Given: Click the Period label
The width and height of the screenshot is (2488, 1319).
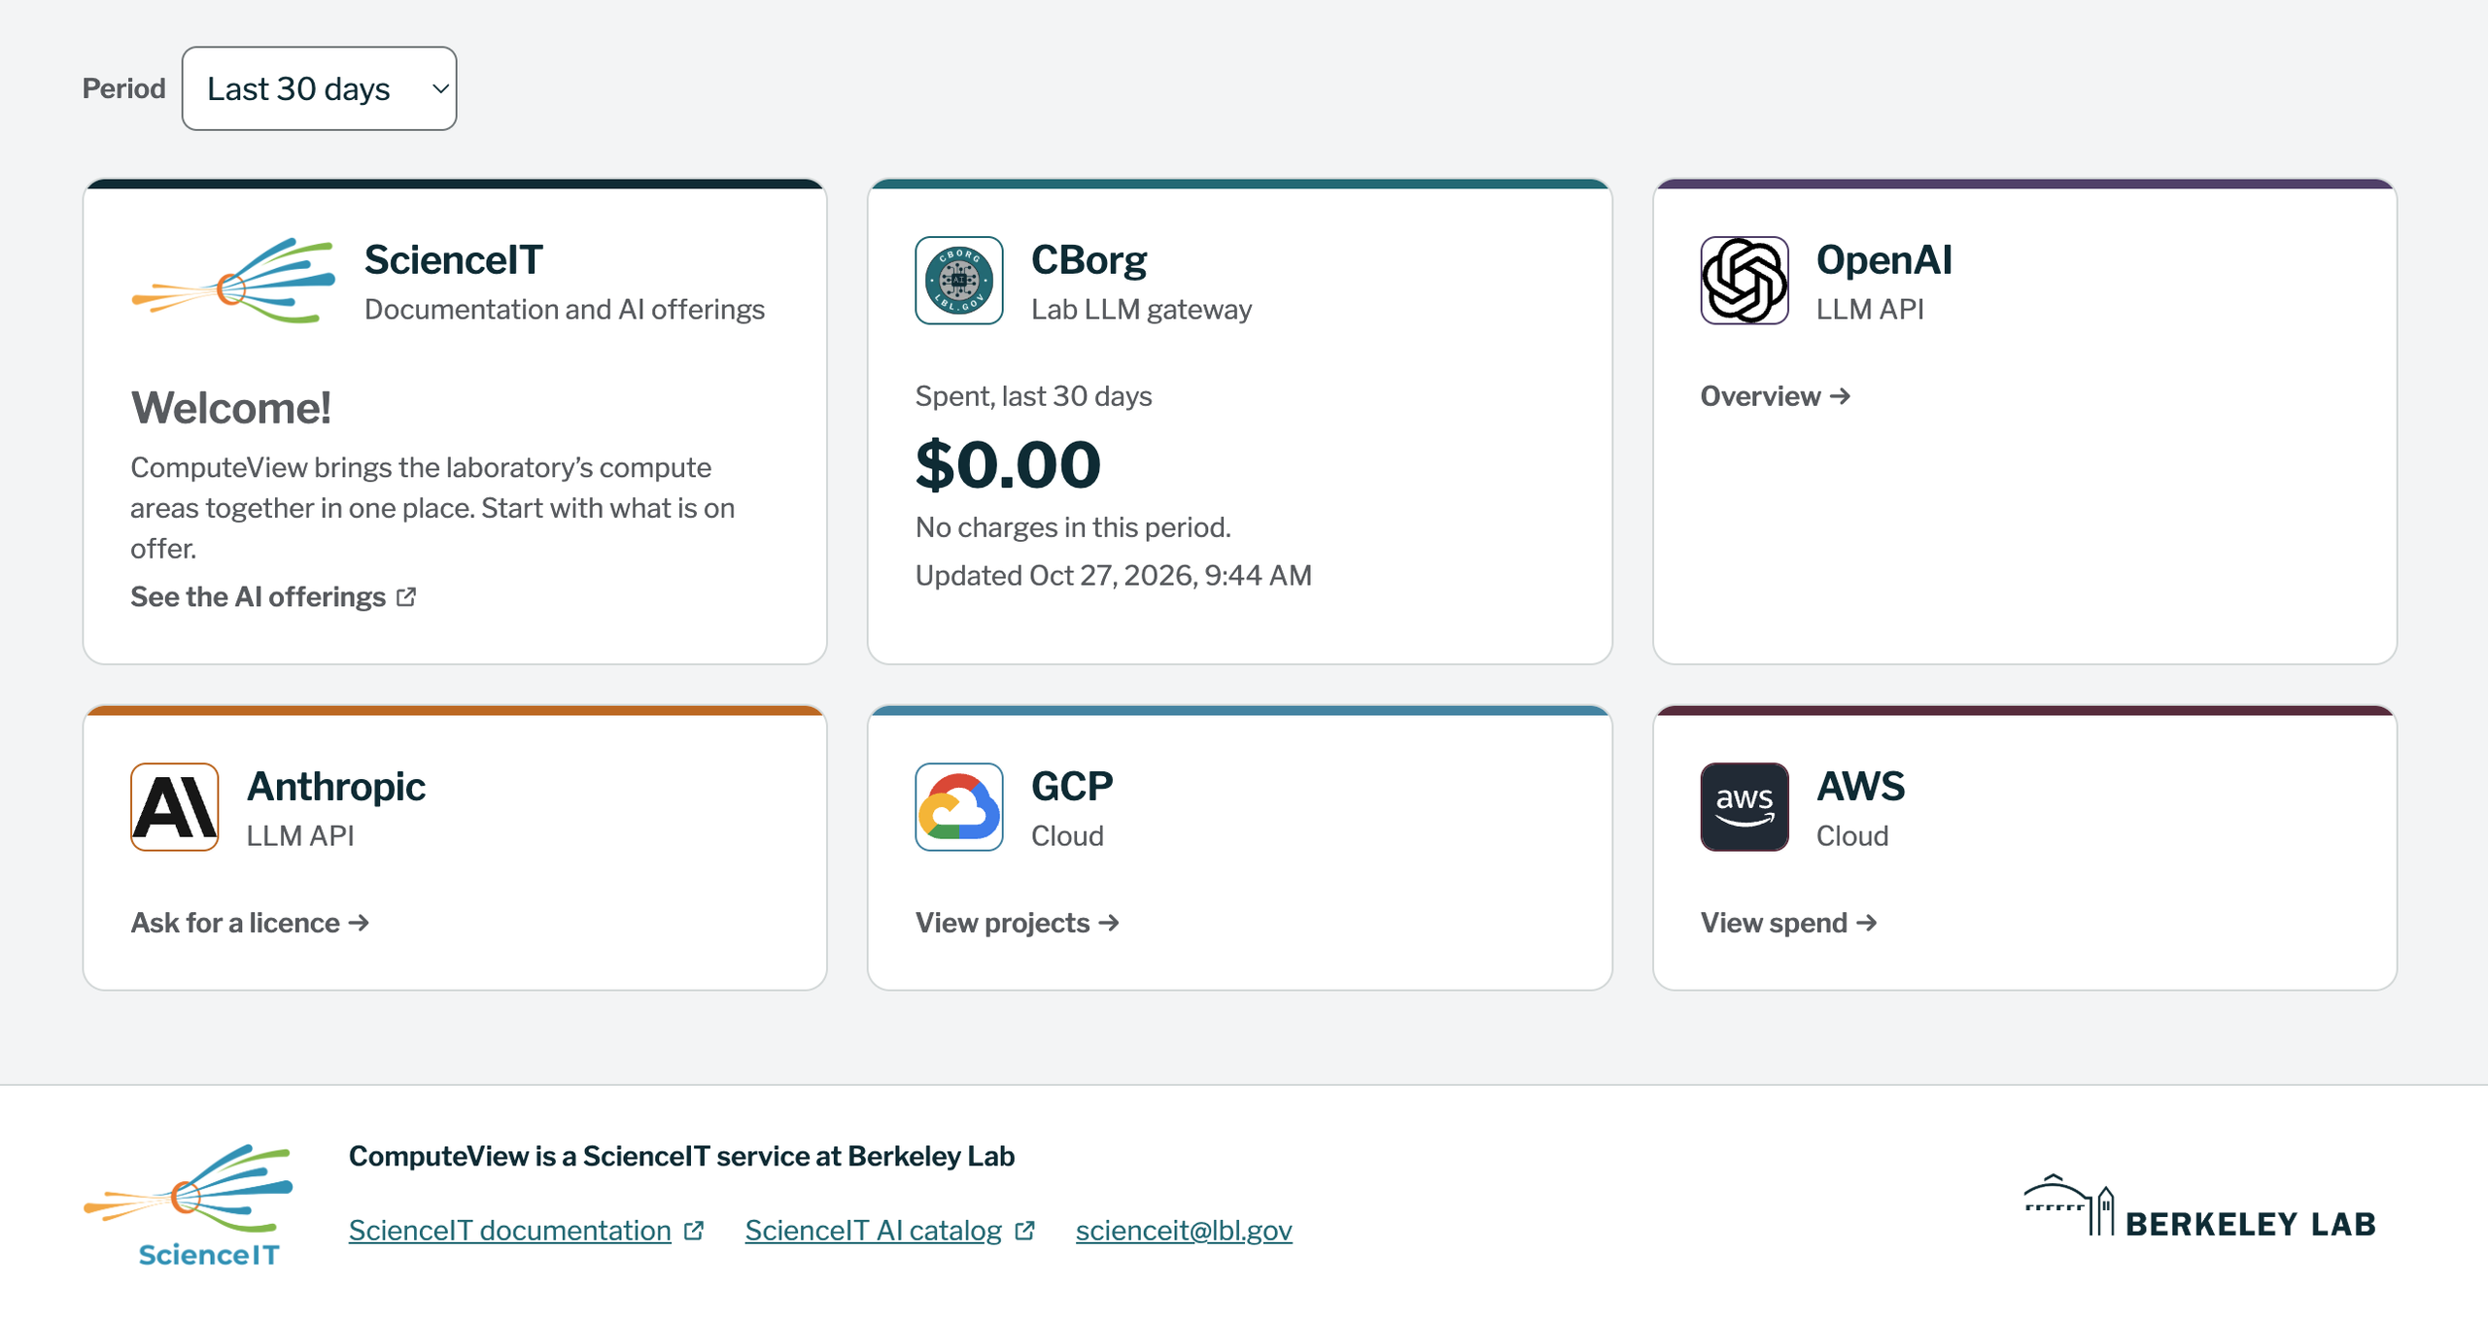Looking at the screenshot, I should tap(124, 88).
